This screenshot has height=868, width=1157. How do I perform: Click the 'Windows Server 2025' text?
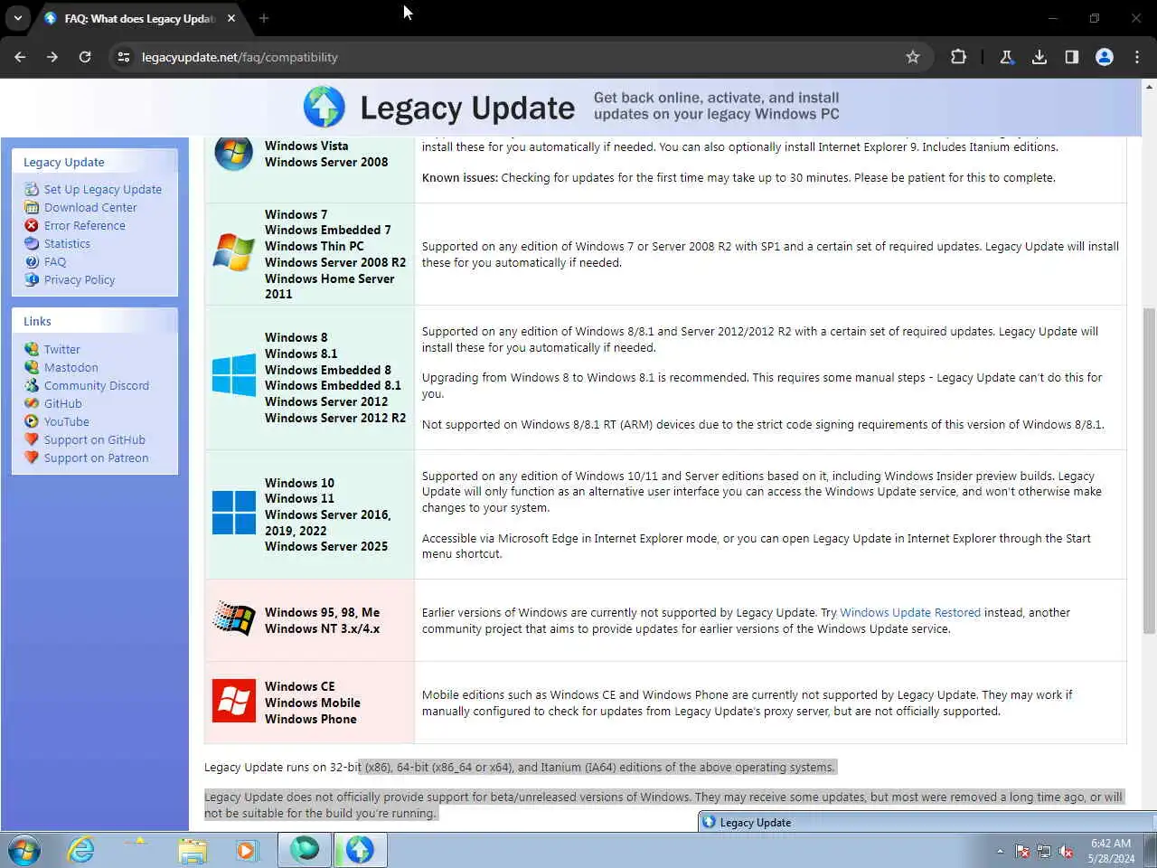tap(326, 546)
